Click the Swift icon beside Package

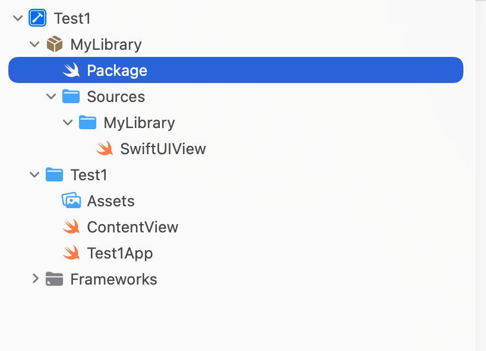pos(71,71)
